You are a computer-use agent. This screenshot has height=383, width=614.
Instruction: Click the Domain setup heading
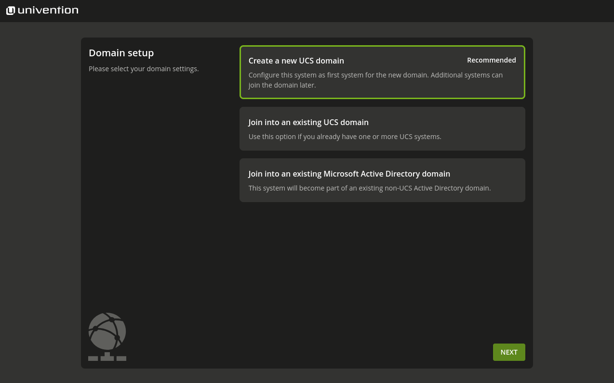pyautogui.click(x=121, y=53)
